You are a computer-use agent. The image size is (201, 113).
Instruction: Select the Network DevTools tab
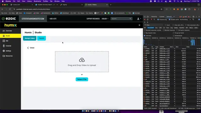click(x=169, y=17)
